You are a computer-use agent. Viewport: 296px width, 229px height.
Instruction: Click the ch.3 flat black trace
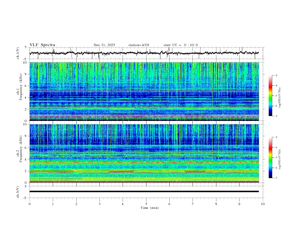click(144, 192)
